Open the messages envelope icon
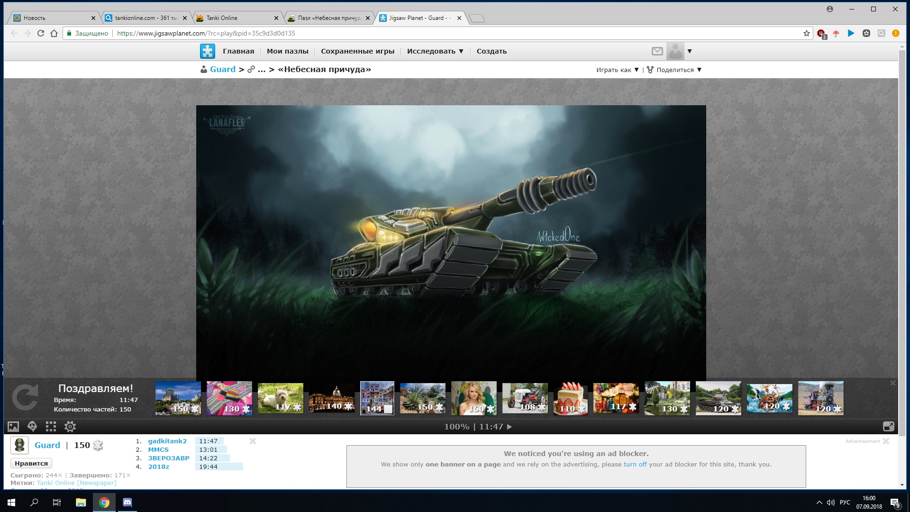This screenshot has width=910, height=512. (x=657, y=51)
